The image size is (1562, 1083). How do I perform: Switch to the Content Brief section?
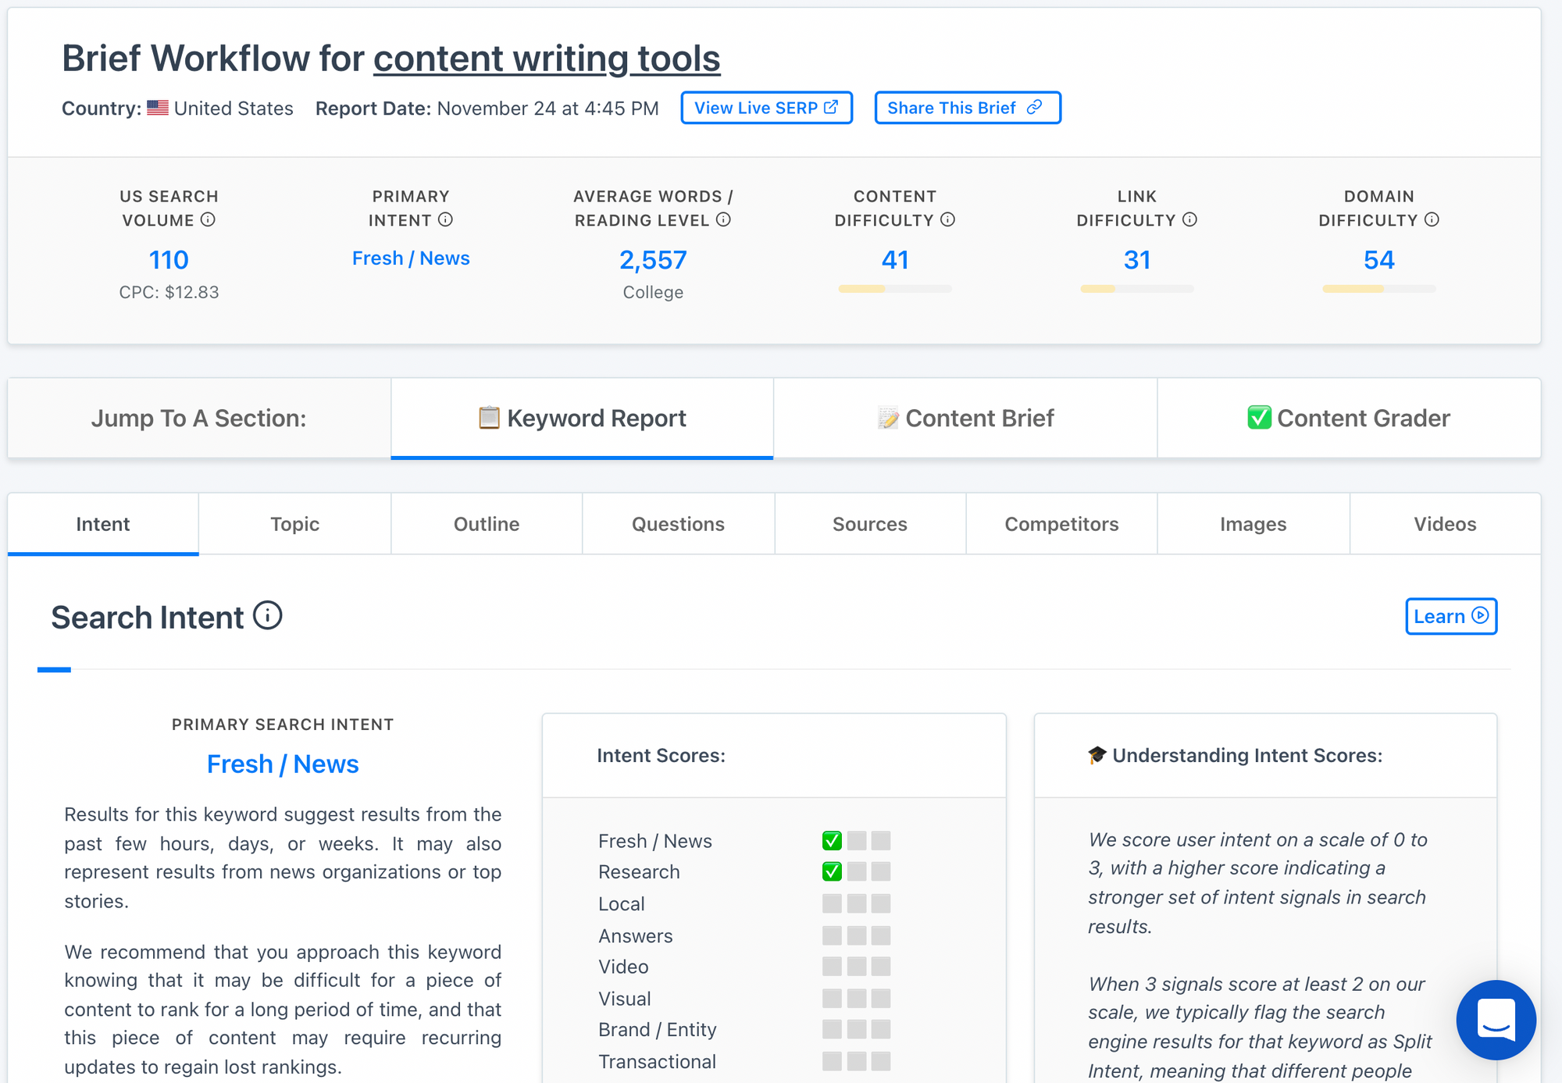[965, 419]
